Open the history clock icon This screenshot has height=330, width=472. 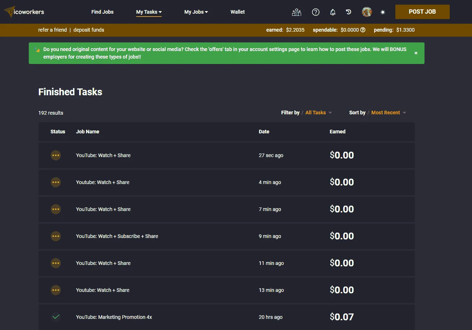[x=349, y=12]
